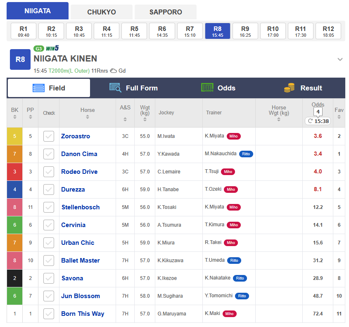349x327 pixels.
Task: Sort by Horse Wgt (kg) column
Action: point(279,119)
